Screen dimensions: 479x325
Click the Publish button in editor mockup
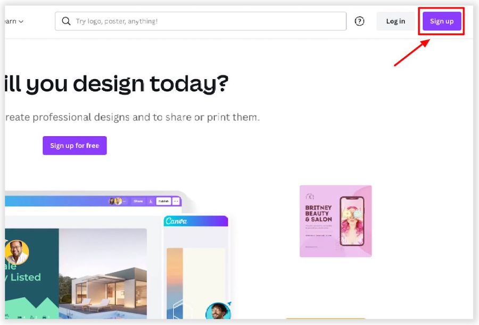click(163, 201)
